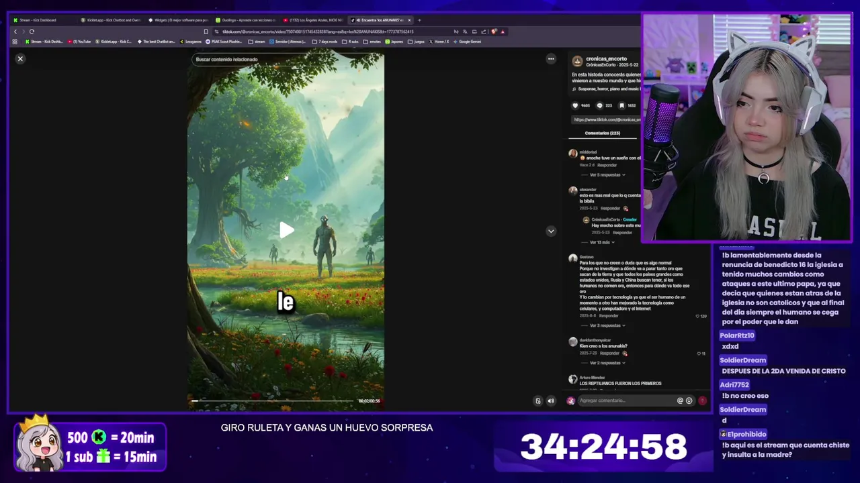Click PolarRtz10 username in stream chat
This screenshot has height=483, width=860.
click(x=737, y=335)
